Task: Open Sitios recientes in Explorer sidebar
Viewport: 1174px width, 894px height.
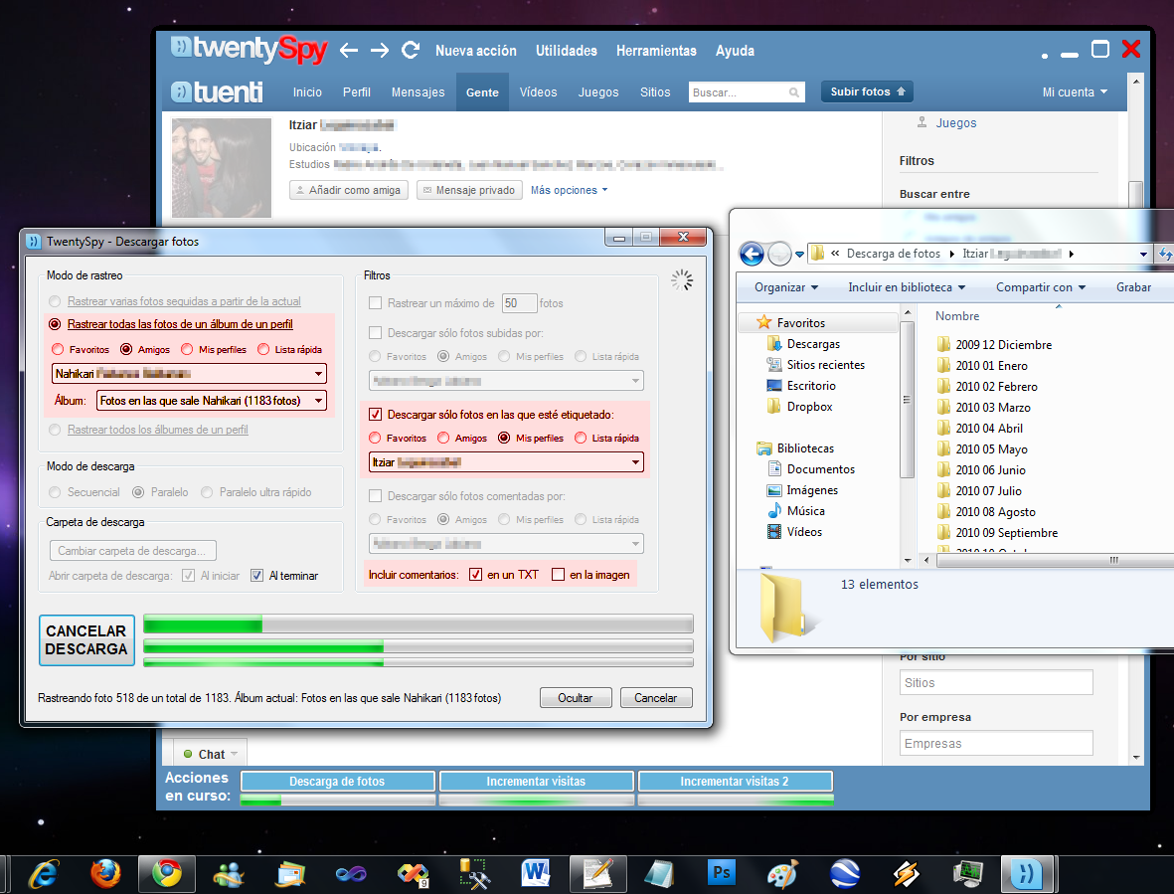Action: (x=815, y=365)
